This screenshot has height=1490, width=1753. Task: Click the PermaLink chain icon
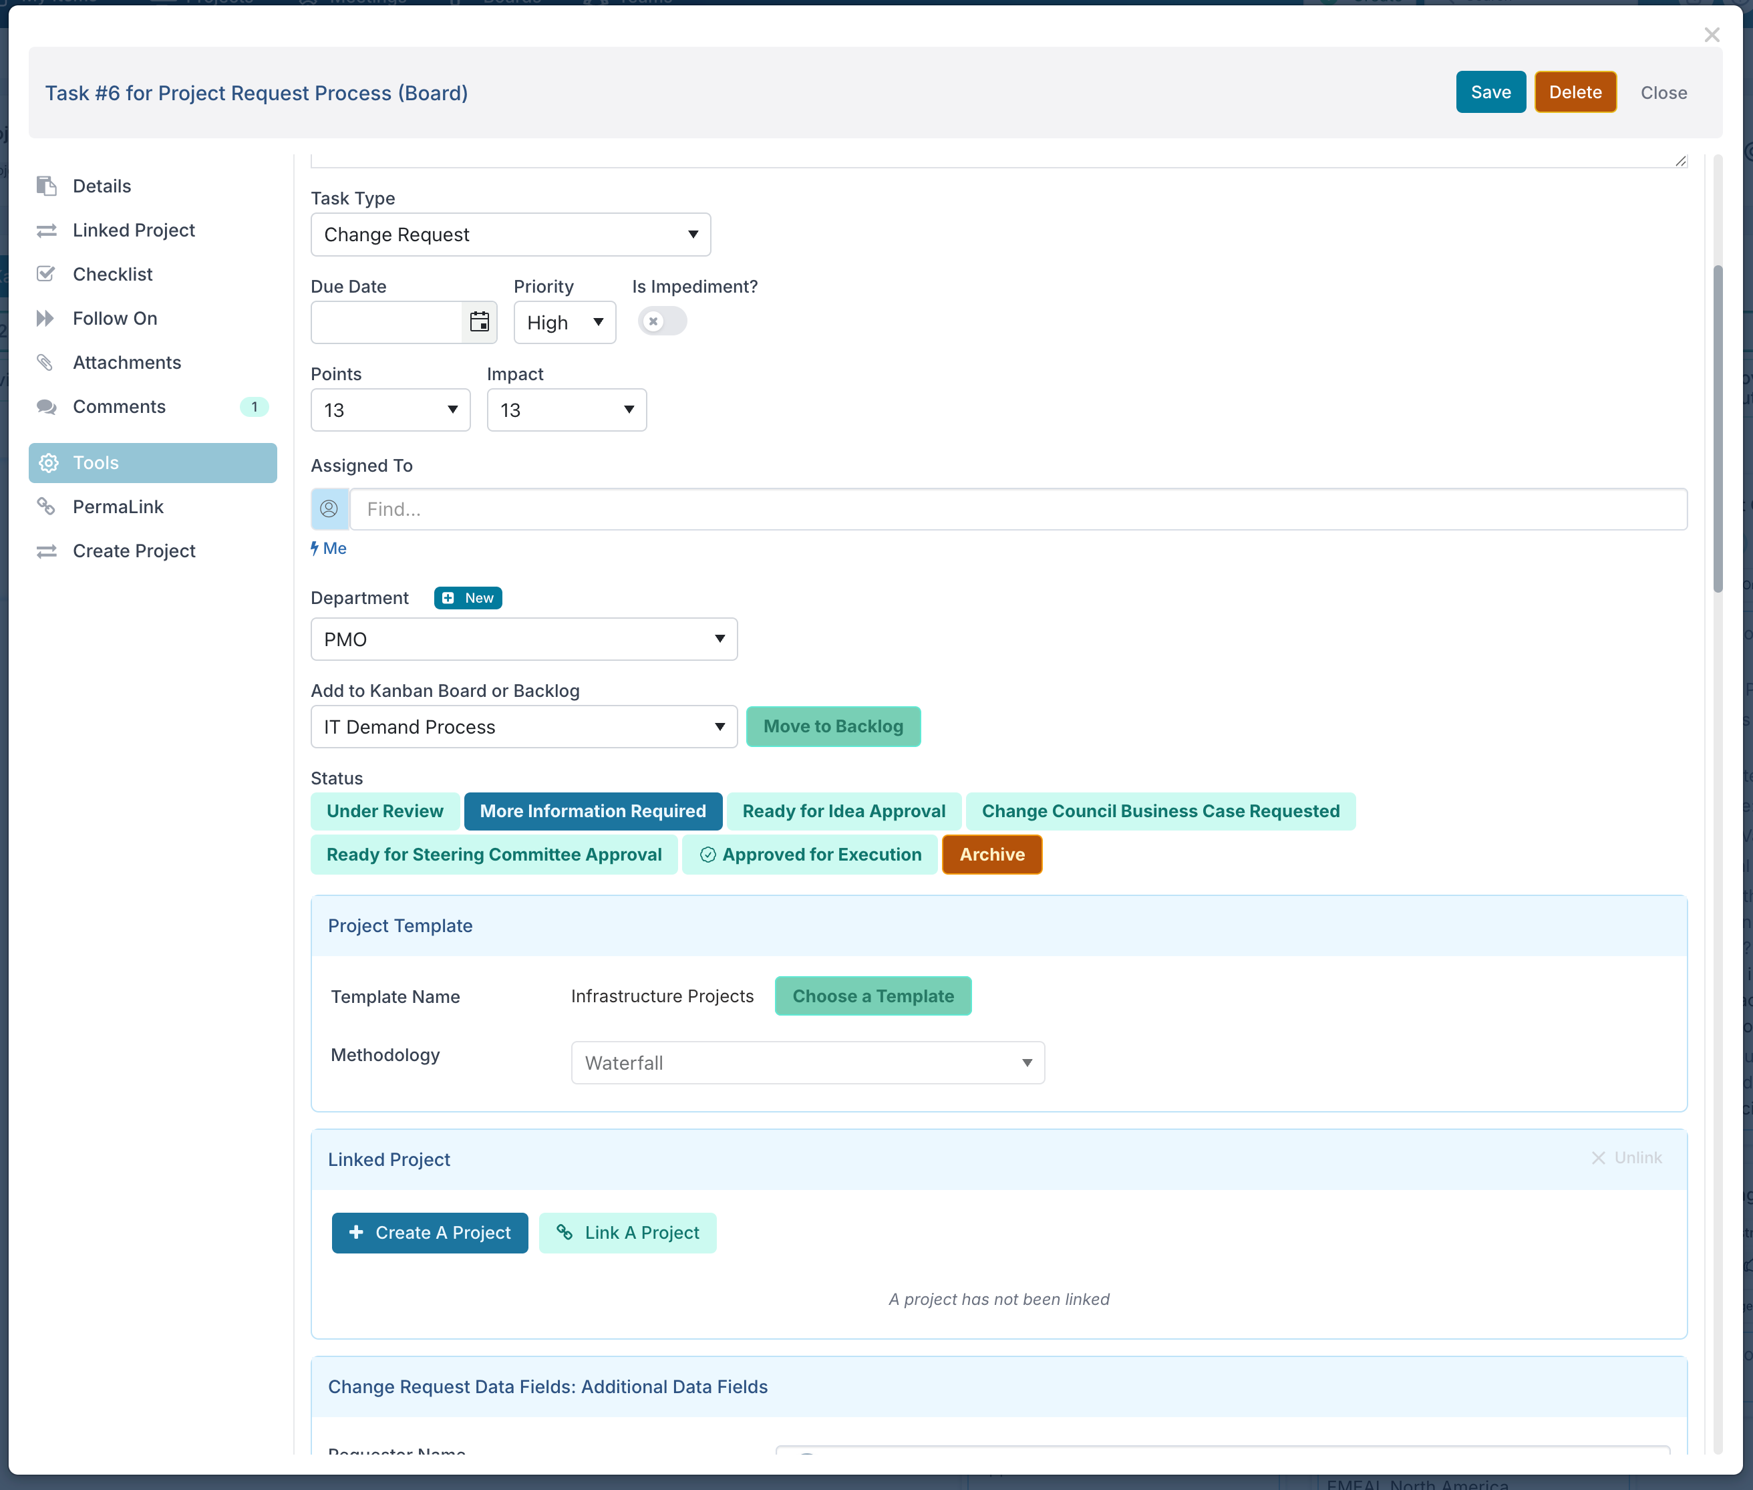click(47, 506)
